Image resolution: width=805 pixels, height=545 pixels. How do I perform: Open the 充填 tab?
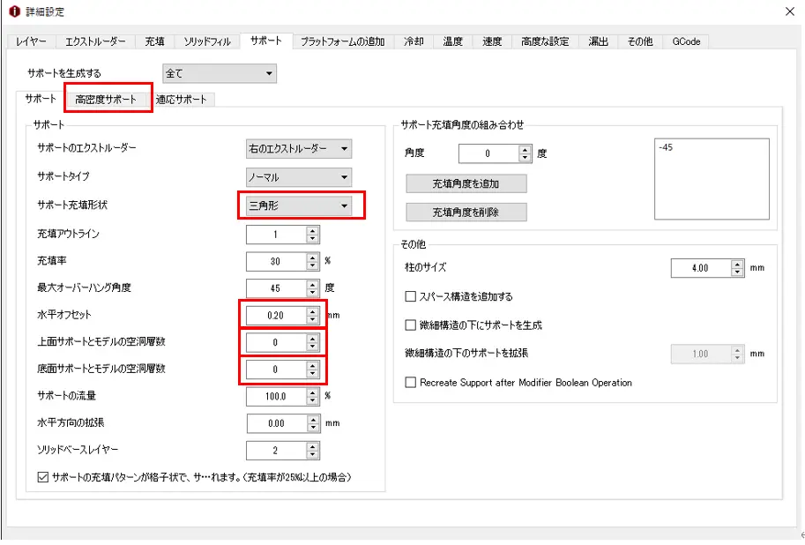pos(154,41)
